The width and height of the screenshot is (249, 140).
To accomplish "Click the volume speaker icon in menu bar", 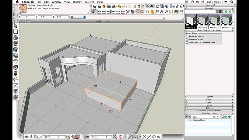I will 203,2.
